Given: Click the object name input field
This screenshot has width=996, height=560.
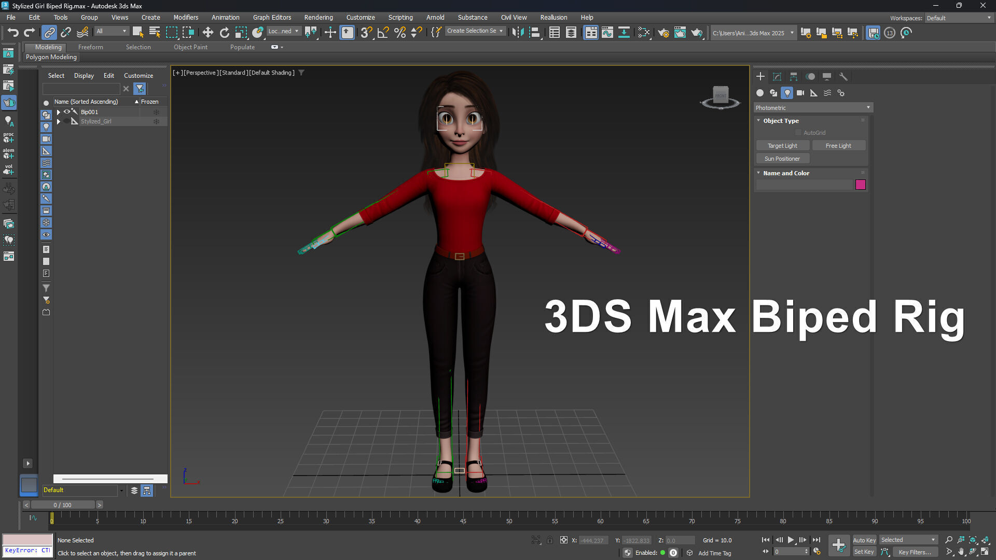Looking at the screenshot, I should [x=804, y=185].
